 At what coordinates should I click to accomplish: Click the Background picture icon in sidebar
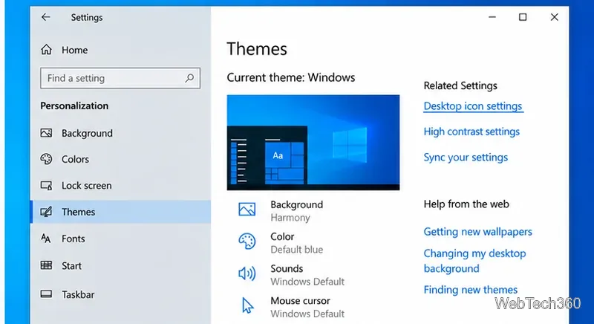point(46,133)
